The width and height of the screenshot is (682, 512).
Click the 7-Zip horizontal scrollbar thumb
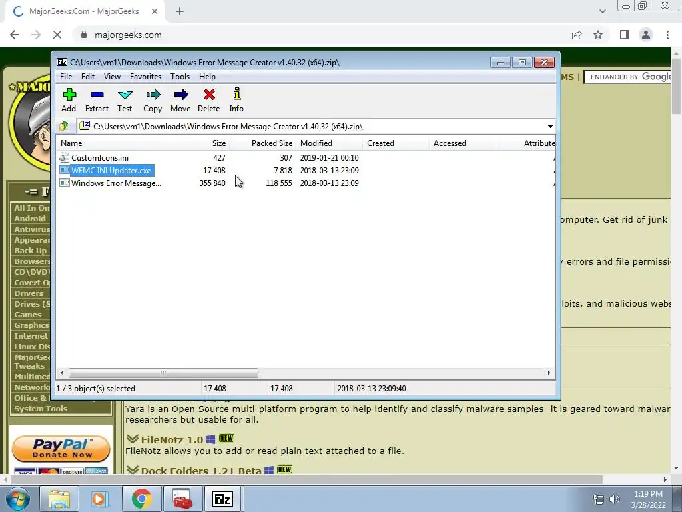coord(163,373)
